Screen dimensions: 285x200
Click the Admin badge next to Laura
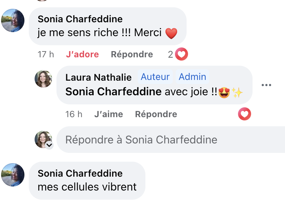point(192,77)
